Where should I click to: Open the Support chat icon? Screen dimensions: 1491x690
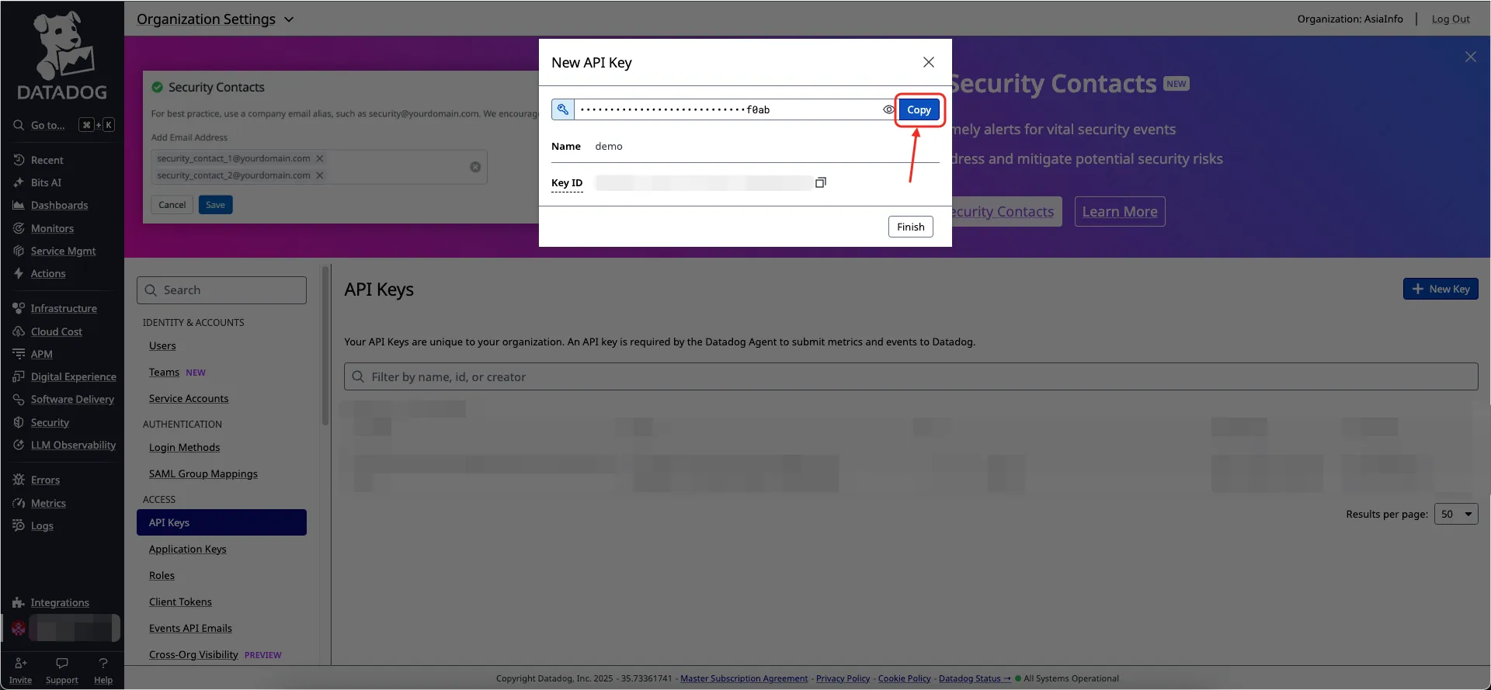pos(62,664)
